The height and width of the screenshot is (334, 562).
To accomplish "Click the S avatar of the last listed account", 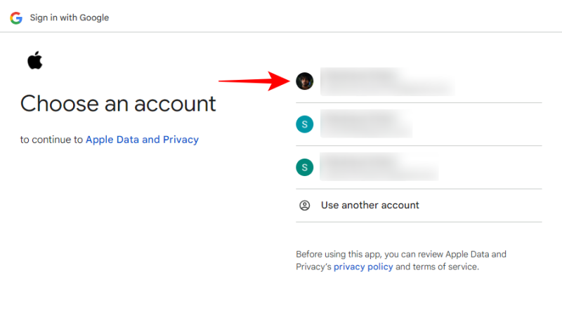I will [304, 167].
